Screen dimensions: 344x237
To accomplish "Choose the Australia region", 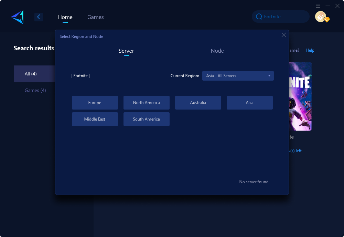I will point(198,103).
